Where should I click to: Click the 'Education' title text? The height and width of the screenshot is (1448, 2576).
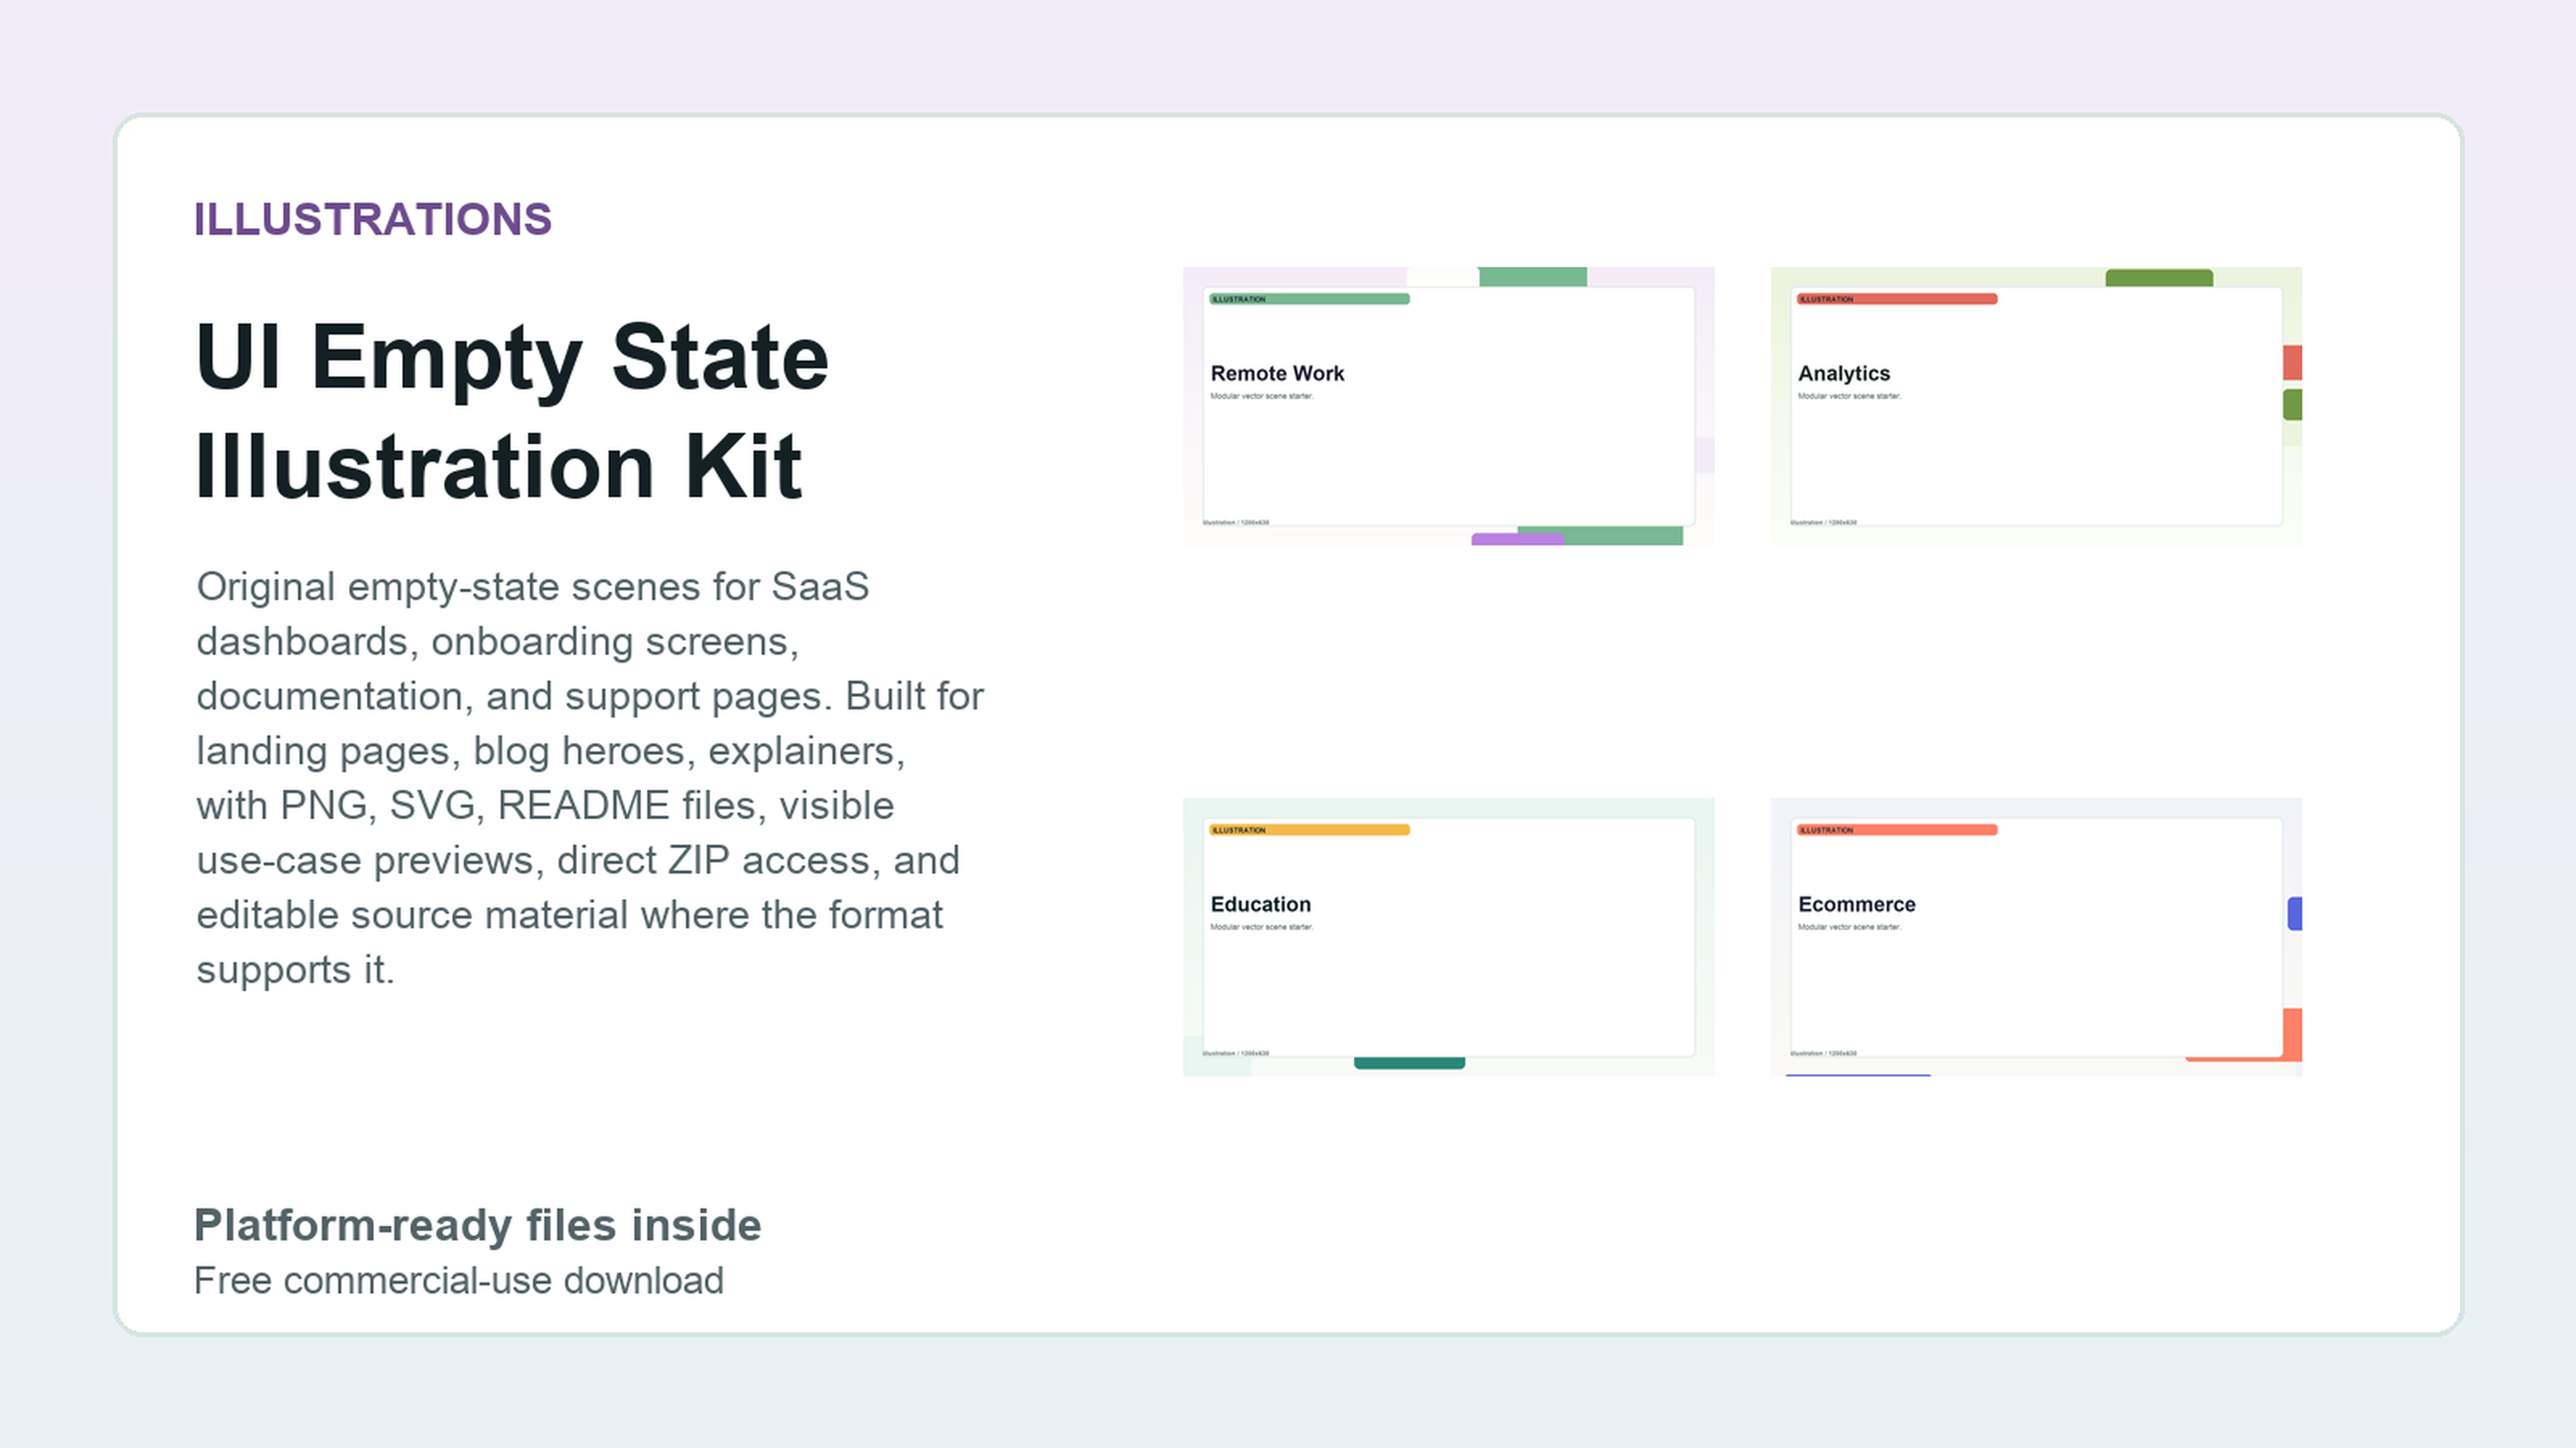point(1260,903)
